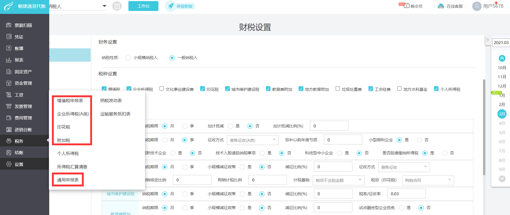Choose 通用申报表 in the tax submenu

tap(68, 180)
